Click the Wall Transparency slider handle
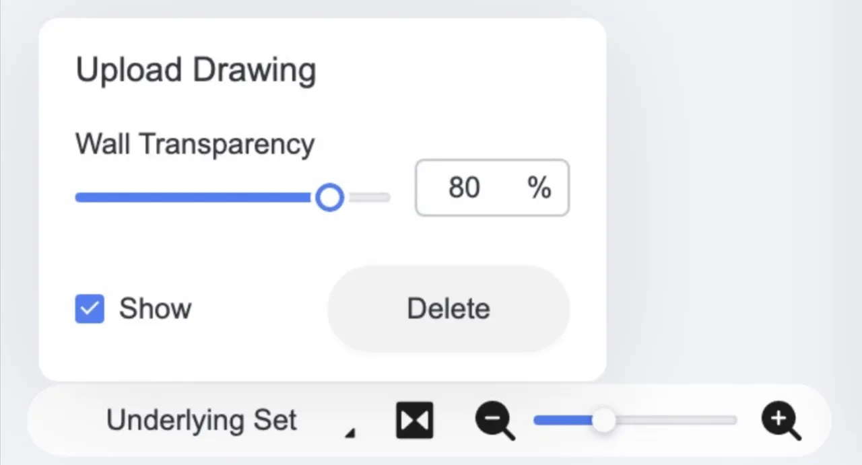The height and width of the screenshot is (465, 862). click(329, 198)
